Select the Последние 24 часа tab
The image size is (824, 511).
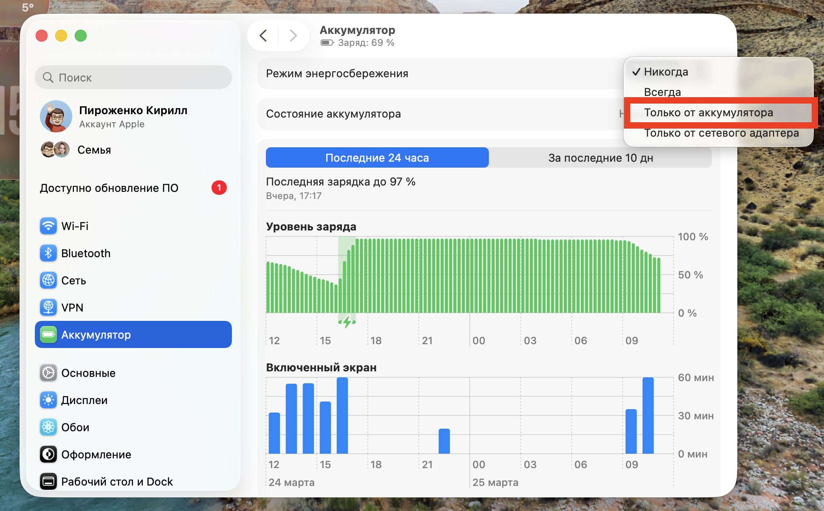click(377, 157)
